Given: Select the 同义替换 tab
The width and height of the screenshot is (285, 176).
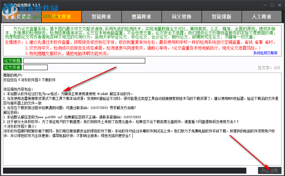Looking at the screenshot, I should [181, 17].
